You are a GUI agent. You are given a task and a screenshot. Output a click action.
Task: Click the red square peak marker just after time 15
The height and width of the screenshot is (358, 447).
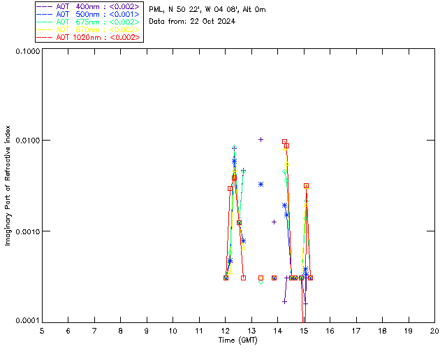tap(306, 186)
